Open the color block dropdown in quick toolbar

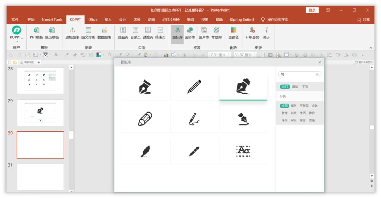(103, 55)
